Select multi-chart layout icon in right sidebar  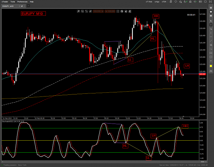211,8
